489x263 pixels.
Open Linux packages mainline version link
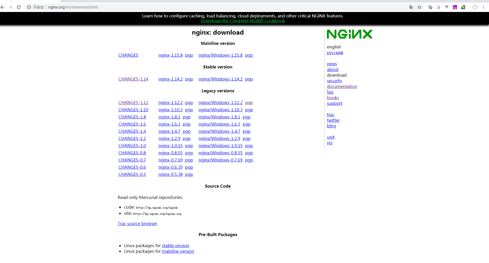pos(178,251)
